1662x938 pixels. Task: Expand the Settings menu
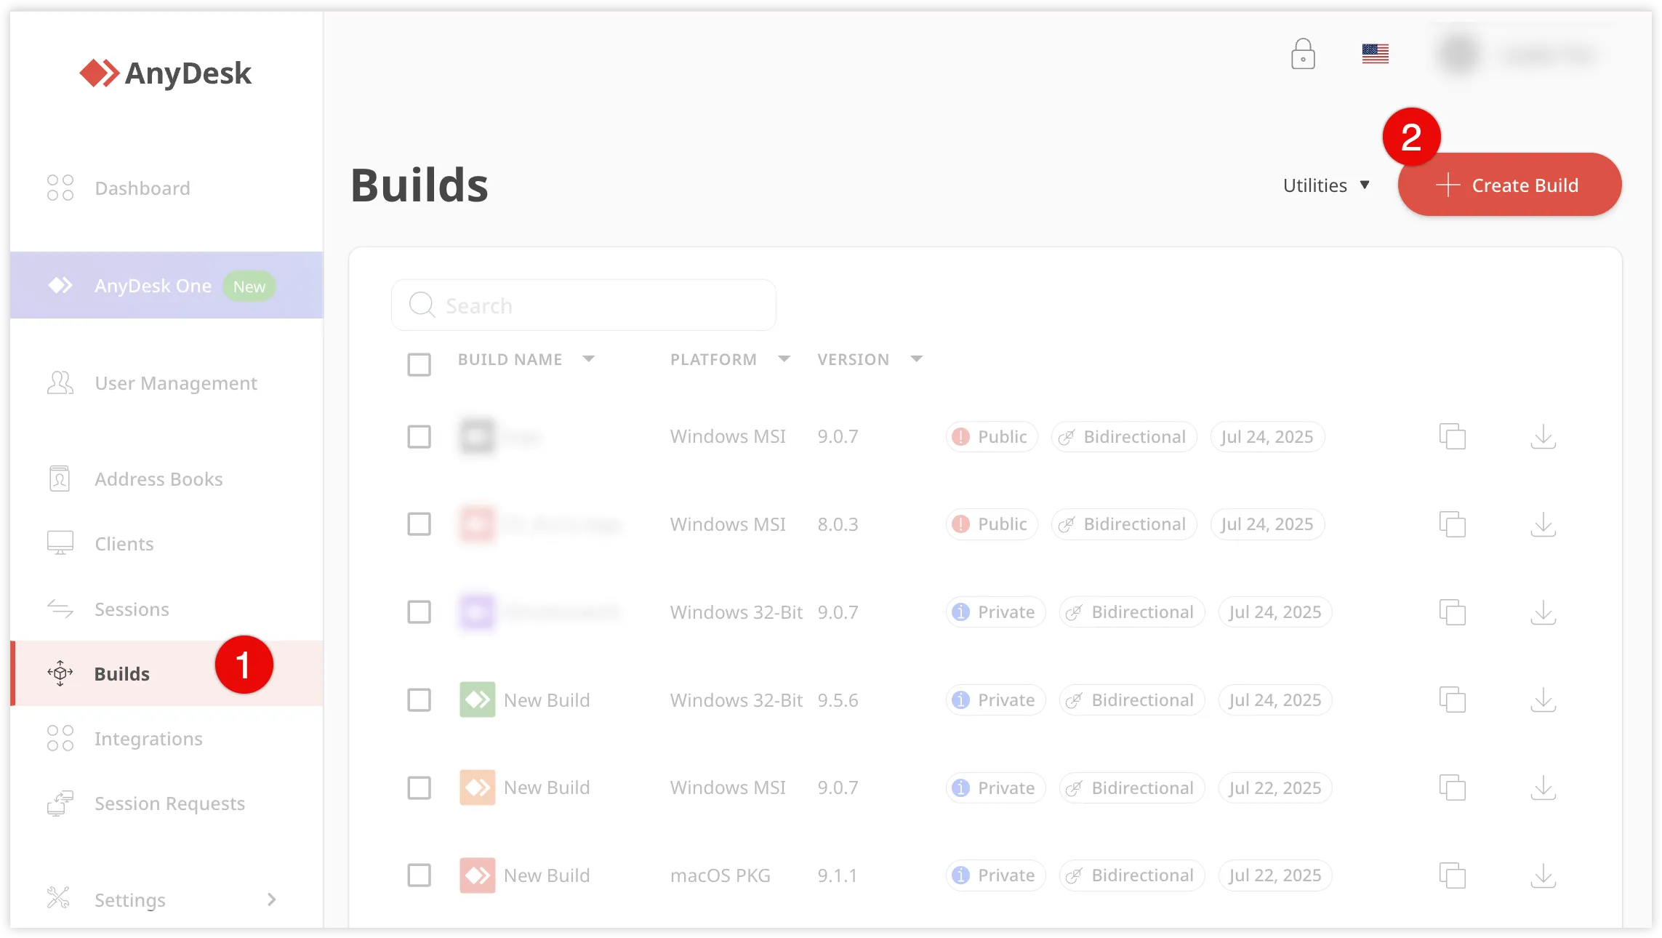(x=131, y=899)
